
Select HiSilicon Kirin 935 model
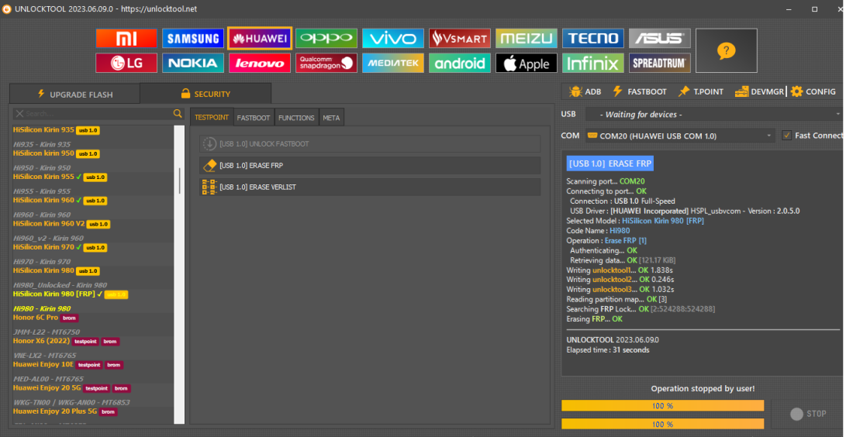tap(43, 130)
